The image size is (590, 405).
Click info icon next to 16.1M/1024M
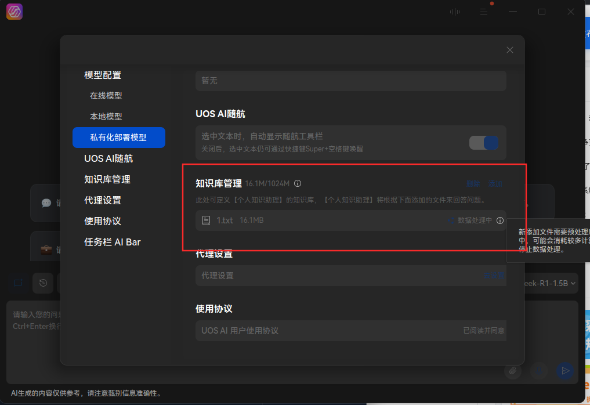298,183
